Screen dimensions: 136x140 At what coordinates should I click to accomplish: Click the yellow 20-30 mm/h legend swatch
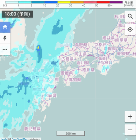tap(64, 2)
